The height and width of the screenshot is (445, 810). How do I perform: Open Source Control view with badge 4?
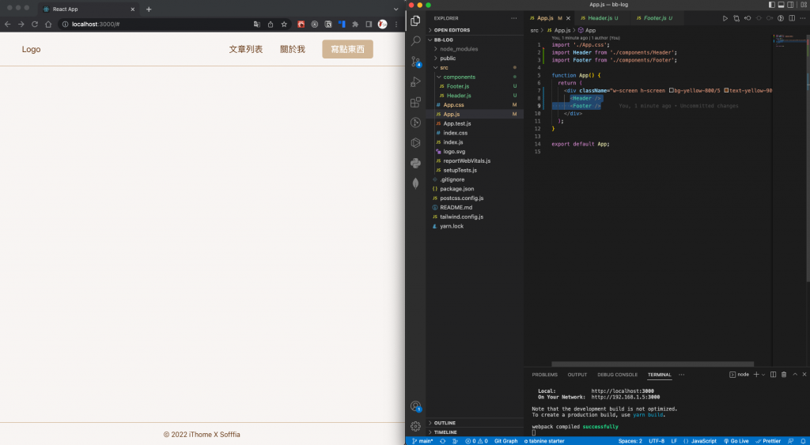click(414, 62)
